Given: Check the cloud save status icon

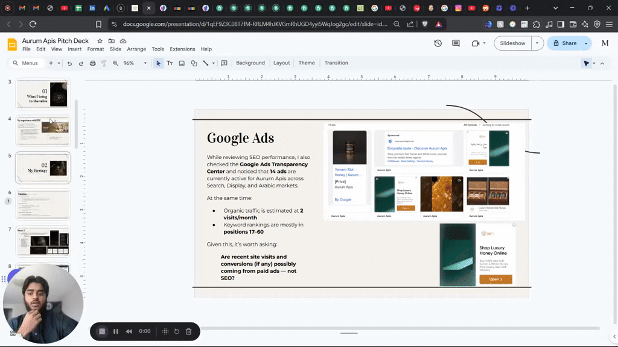Looking at the screenshot, I should pyautogui.click(x=123, y=41).
